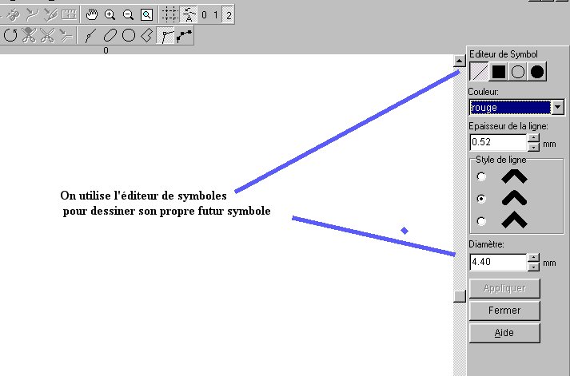Select the first line style radio
Viewport: 570px width, 376px height.
coord(481,176)
